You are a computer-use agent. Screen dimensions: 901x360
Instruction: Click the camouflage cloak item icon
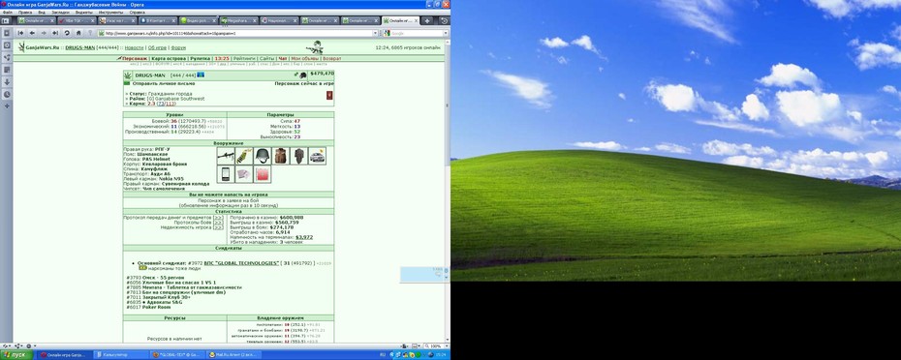(x=298, y=156)
